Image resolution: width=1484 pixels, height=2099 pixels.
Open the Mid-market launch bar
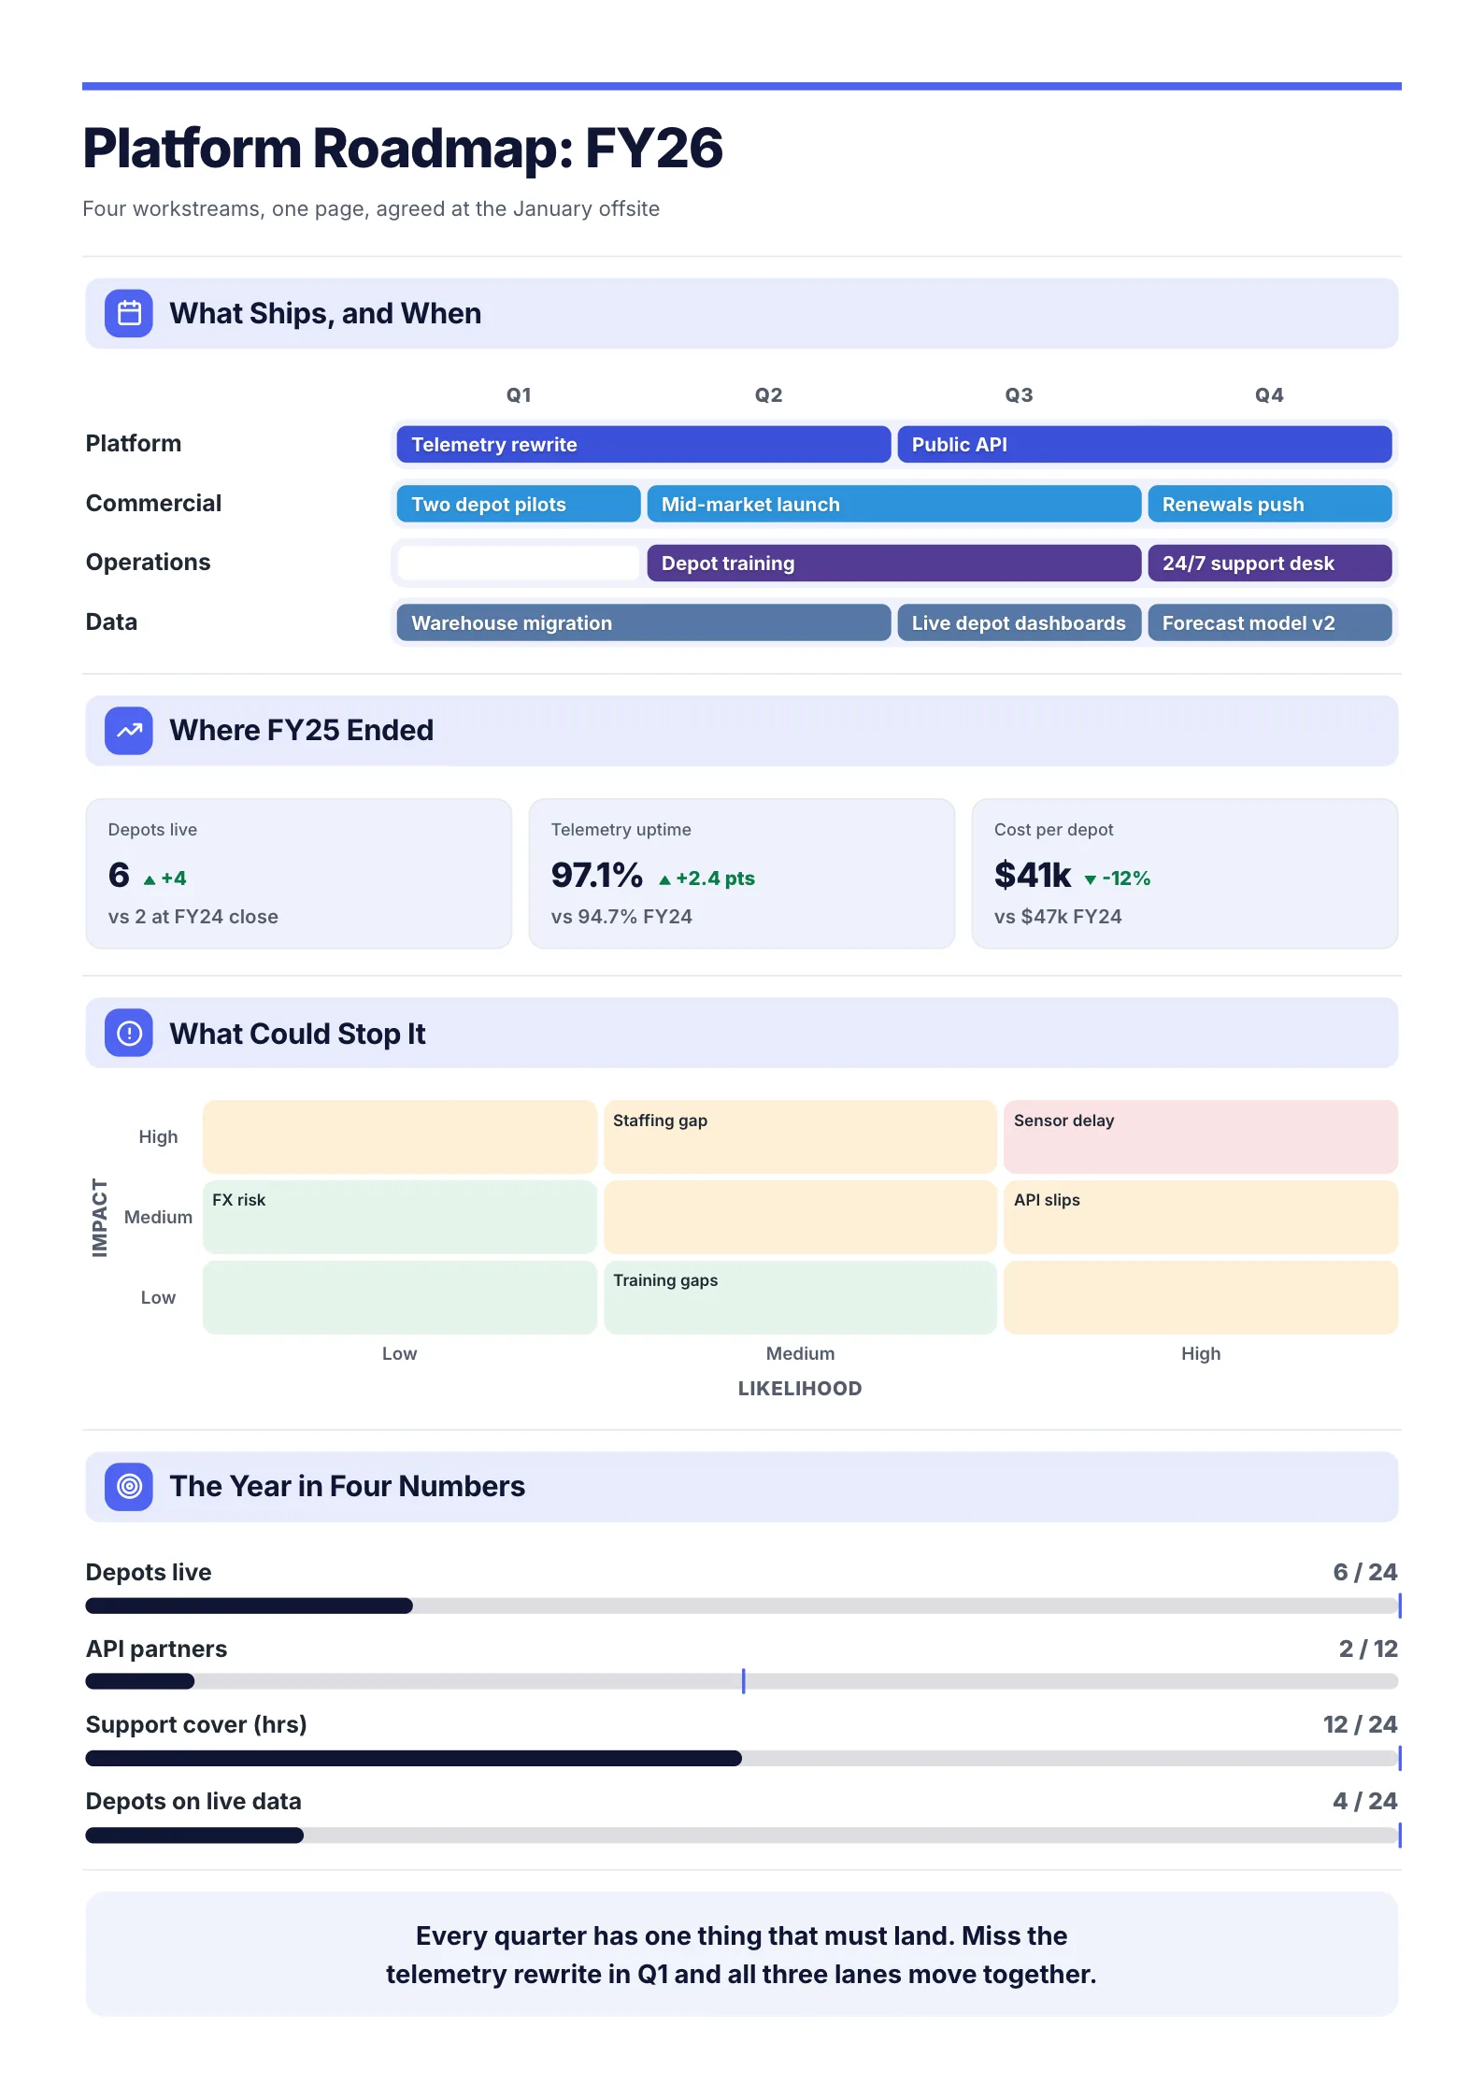click(893, 504)
